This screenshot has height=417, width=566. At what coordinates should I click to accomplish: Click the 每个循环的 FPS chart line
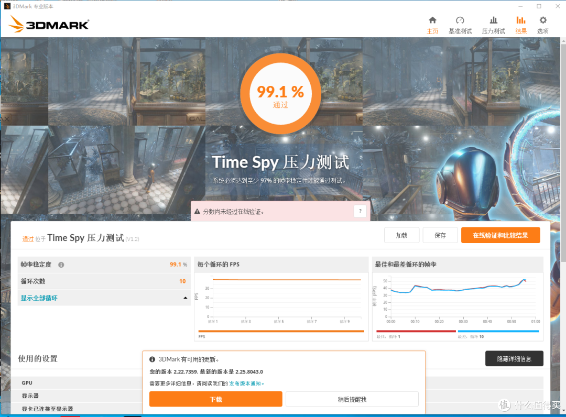(x=287, y=280)
